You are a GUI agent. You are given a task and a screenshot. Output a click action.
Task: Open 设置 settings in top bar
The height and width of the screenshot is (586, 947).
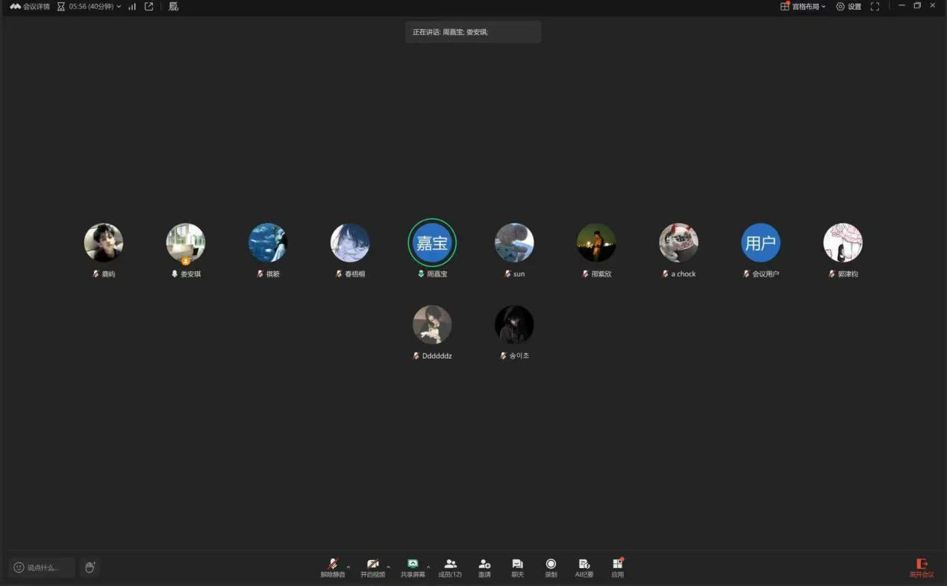848,7
